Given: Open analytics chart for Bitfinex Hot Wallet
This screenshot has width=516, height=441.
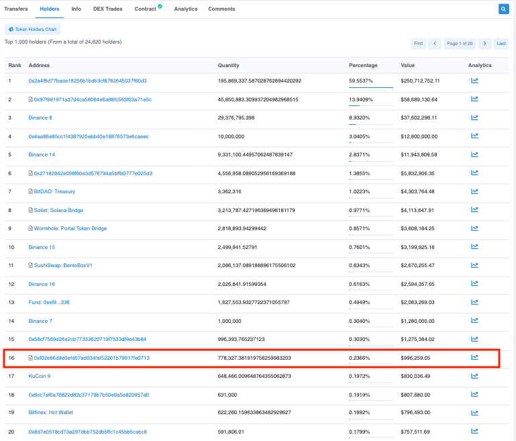Looking at the screenshot, I should coord(474,413).
